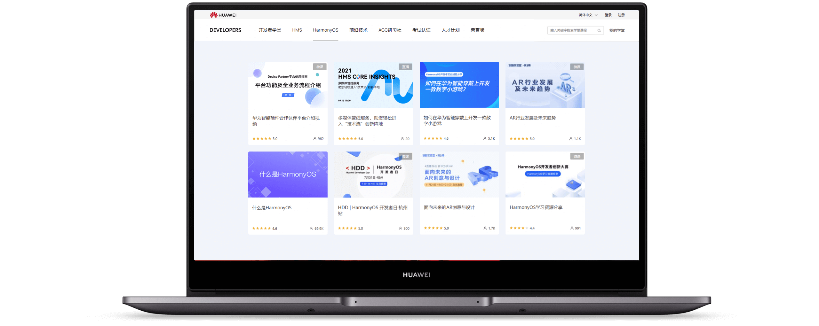This screenshot has height=326, width=819.
Task: Click the 注册 register link
Action: [x=621, y=15]
